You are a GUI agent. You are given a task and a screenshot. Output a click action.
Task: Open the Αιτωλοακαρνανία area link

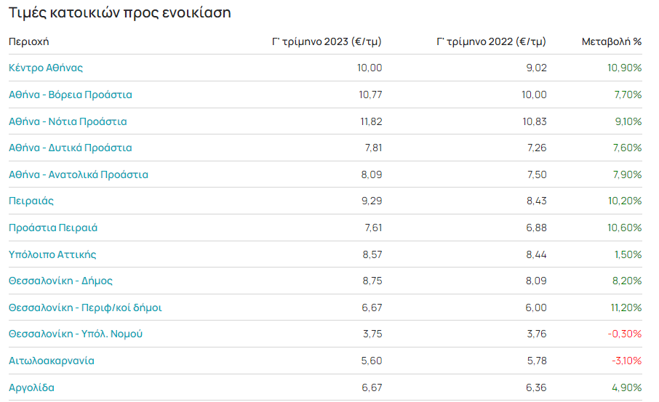click(52, 361)
